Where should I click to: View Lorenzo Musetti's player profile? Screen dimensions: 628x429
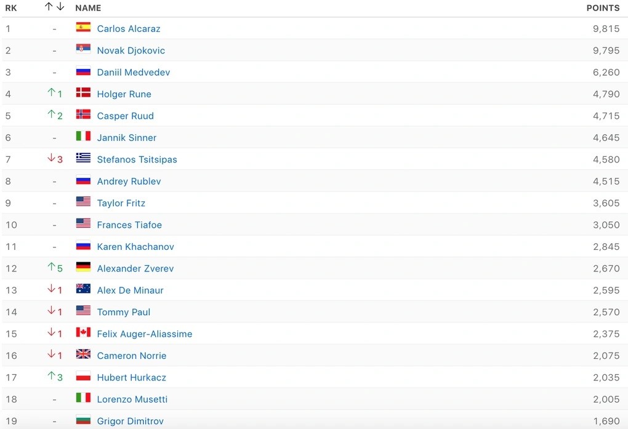coord(132,399)
